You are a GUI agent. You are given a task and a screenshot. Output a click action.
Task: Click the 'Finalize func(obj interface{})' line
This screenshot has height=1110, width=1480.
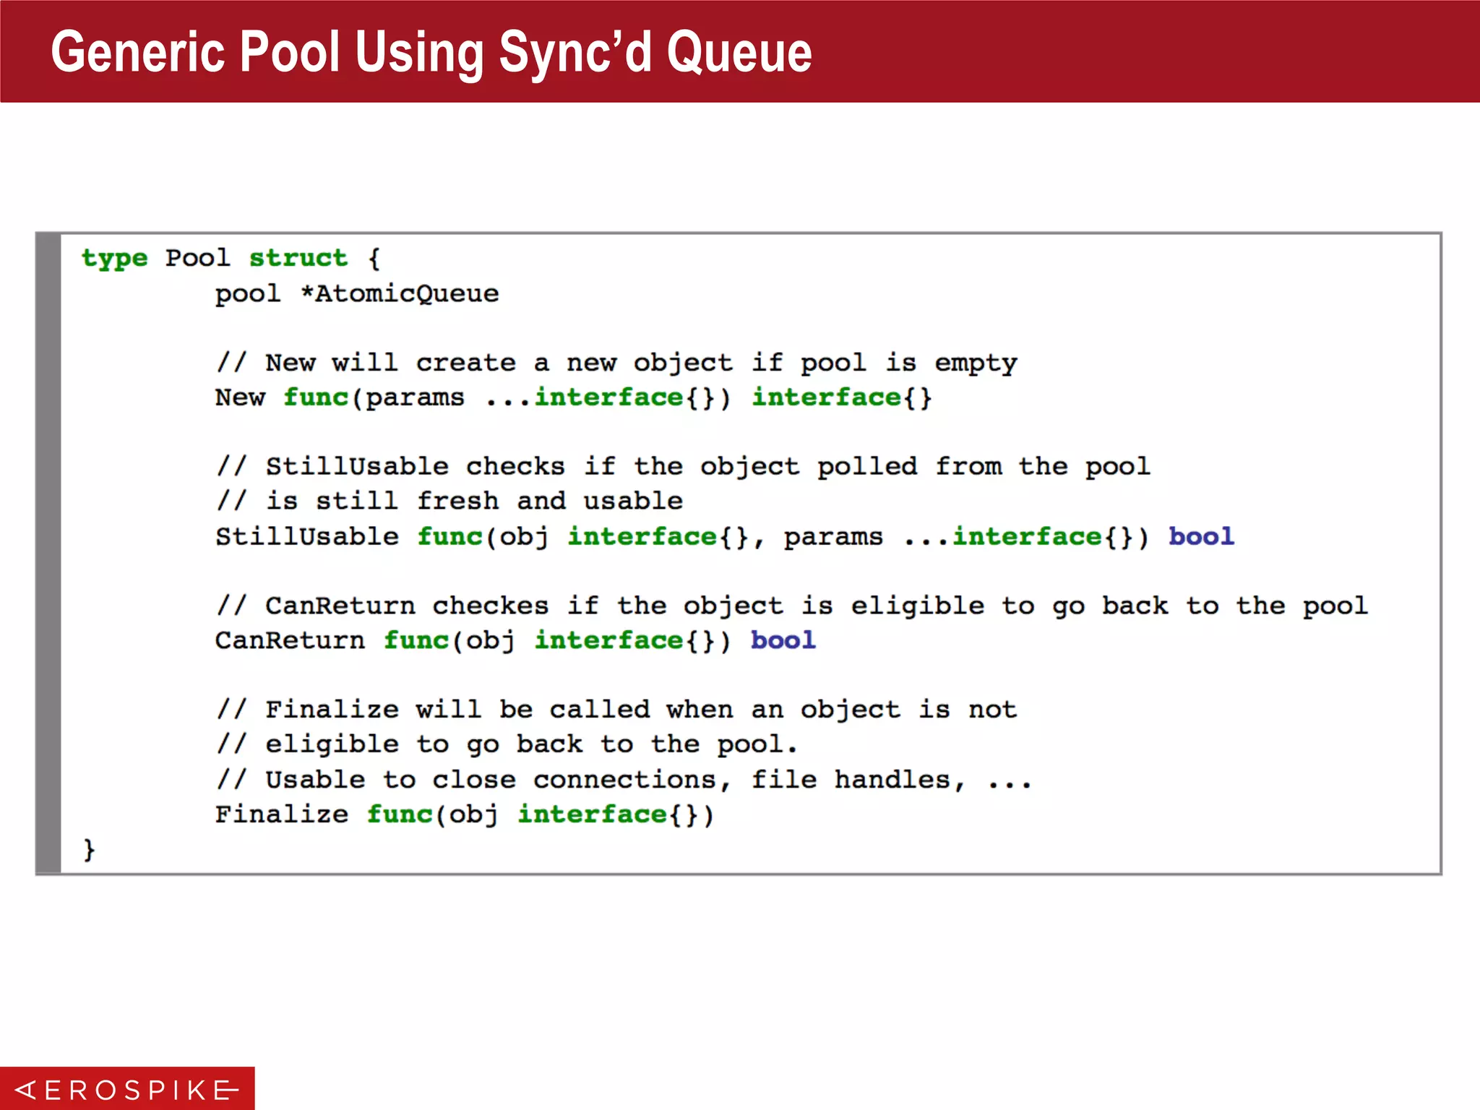[x=465, y=814]
